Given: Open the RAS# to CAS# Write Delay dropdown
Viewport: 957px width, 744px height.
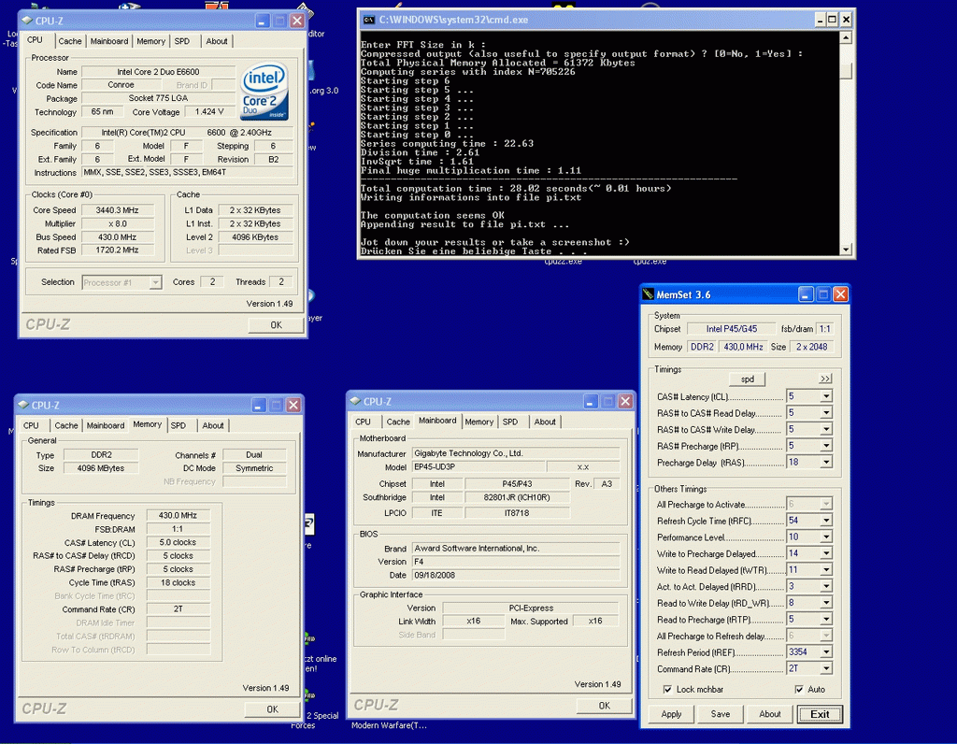Looking at the screenshot, I should [x=826, y=429].
